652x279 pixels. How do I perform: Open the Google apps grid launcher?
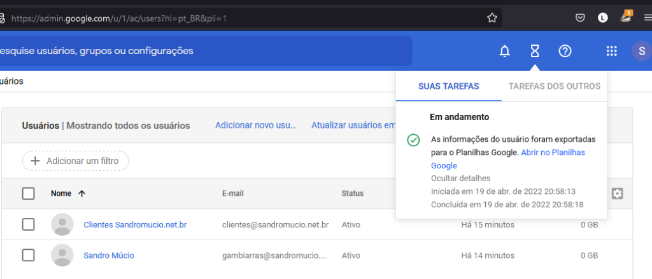611,51
